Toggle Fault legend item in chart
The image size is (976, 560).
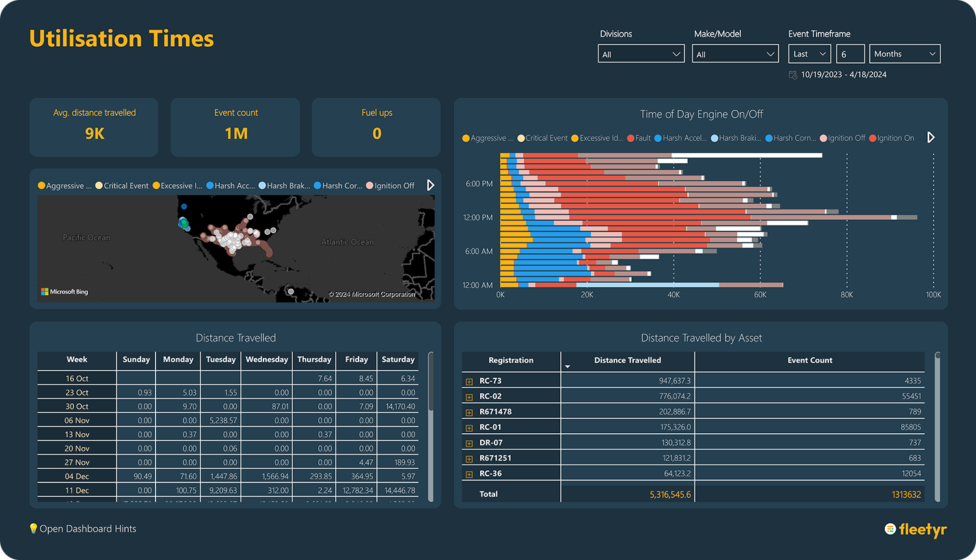tap(639, 138)
